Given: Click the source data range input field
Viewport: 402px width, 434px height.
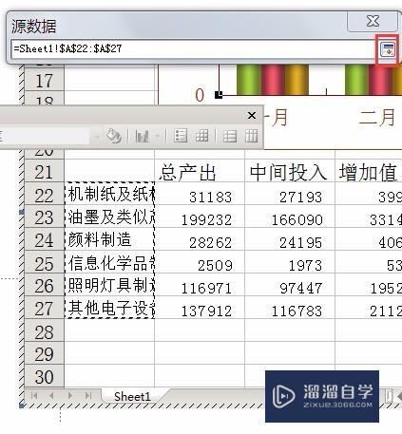Looking at the screenshot, I should coord(194,49).
